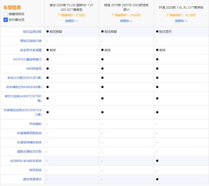Click 厂商指导价：9.39万 price text
Image resolution: width=209 pixels, height=186 pixels.
click(71, 15)
